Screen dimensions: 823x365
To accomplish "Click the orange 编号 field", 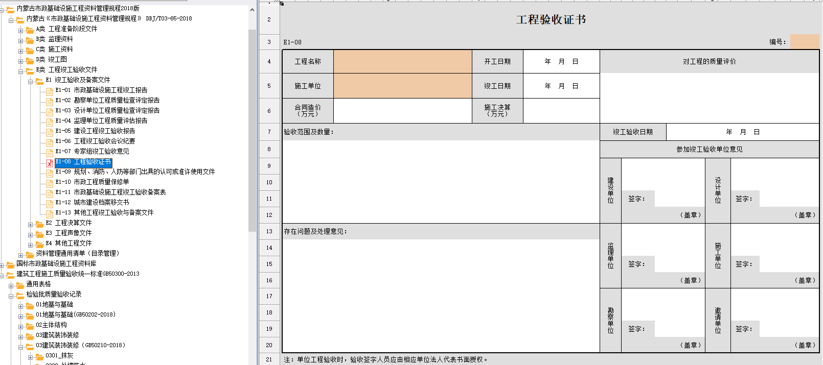I will [804, 42].
